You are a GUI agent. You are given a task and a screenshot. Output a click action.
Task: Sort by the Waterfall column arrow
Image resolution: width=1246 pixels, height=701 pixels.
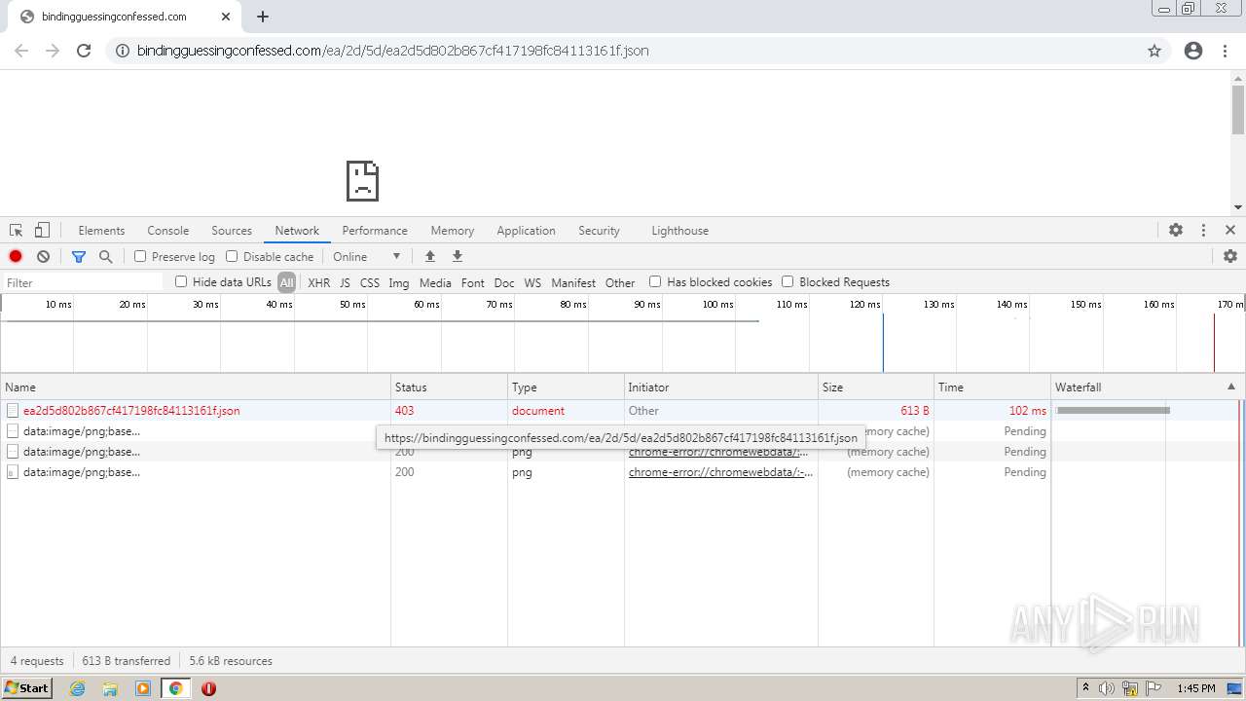(1231, 387)
